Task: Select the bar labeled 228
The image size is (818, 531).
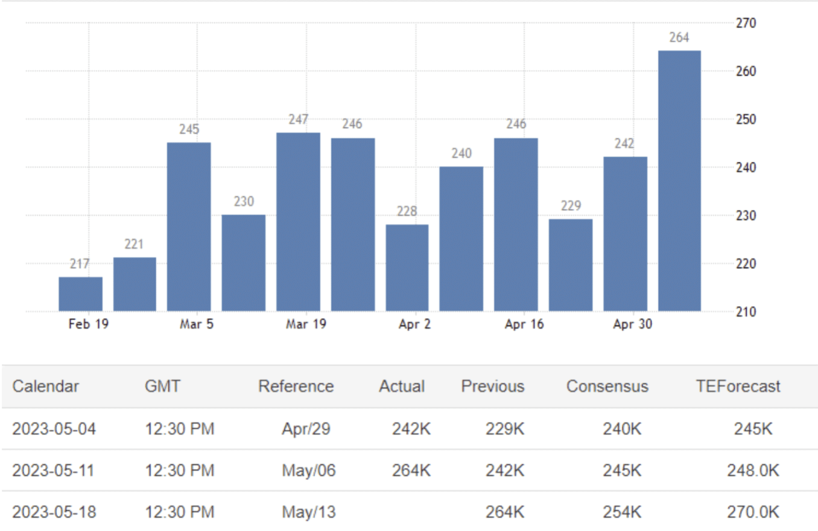Action: tap(407, 268)
